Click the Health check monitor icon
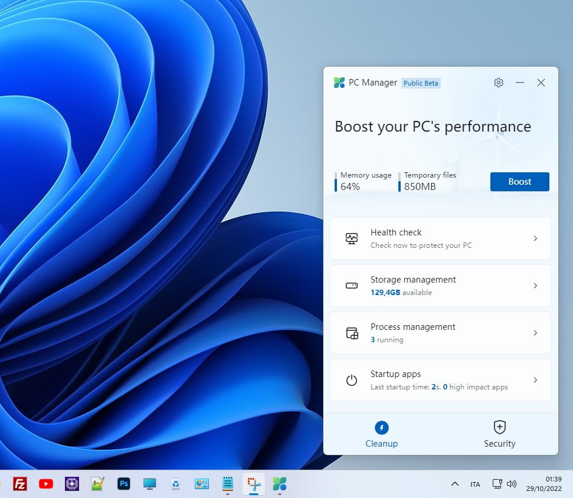Viewport: 573px width, 498px height. (352, 238)
